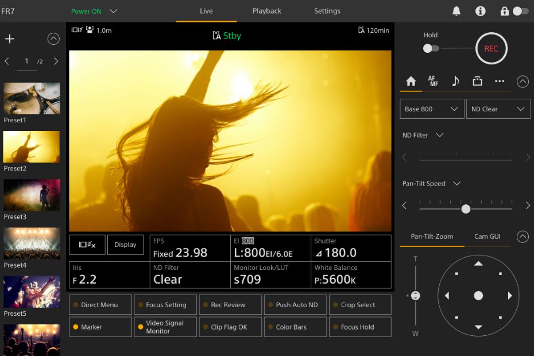Click the Color Bars button
The height and width of the screenshot is (356, 534).
pyautogui.click(x=295, y=327)
